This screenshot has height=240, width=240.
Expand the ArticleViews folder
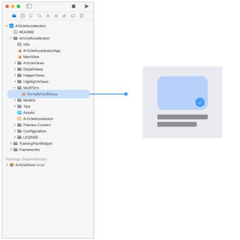click(15, 63)
